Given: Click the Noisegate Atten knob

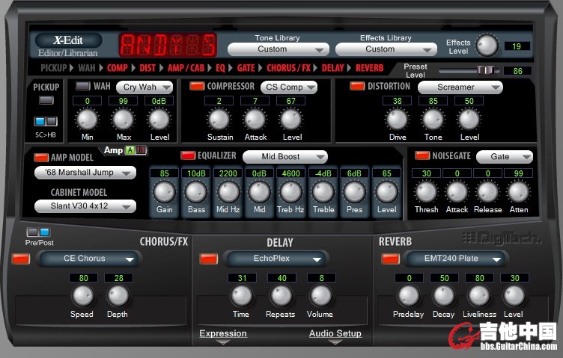Looking at the screenshot, I should 519,192.
